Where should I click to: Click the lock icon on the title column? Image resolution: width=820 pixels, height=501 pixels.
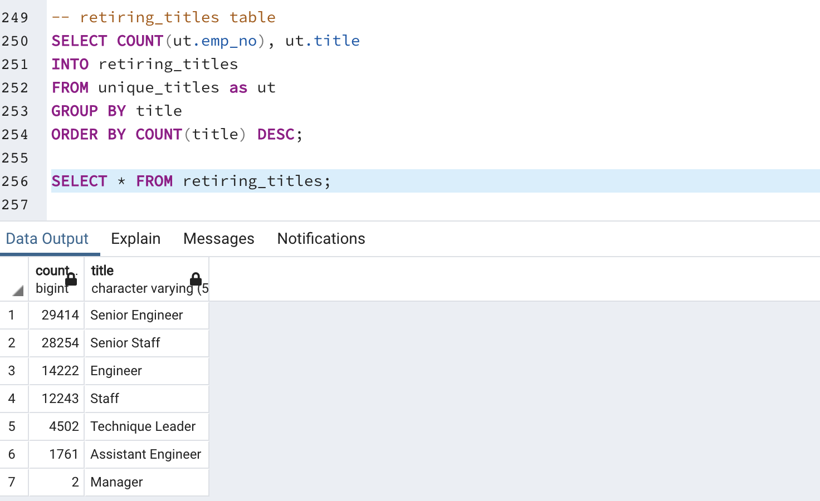click(x=196, y=279)
